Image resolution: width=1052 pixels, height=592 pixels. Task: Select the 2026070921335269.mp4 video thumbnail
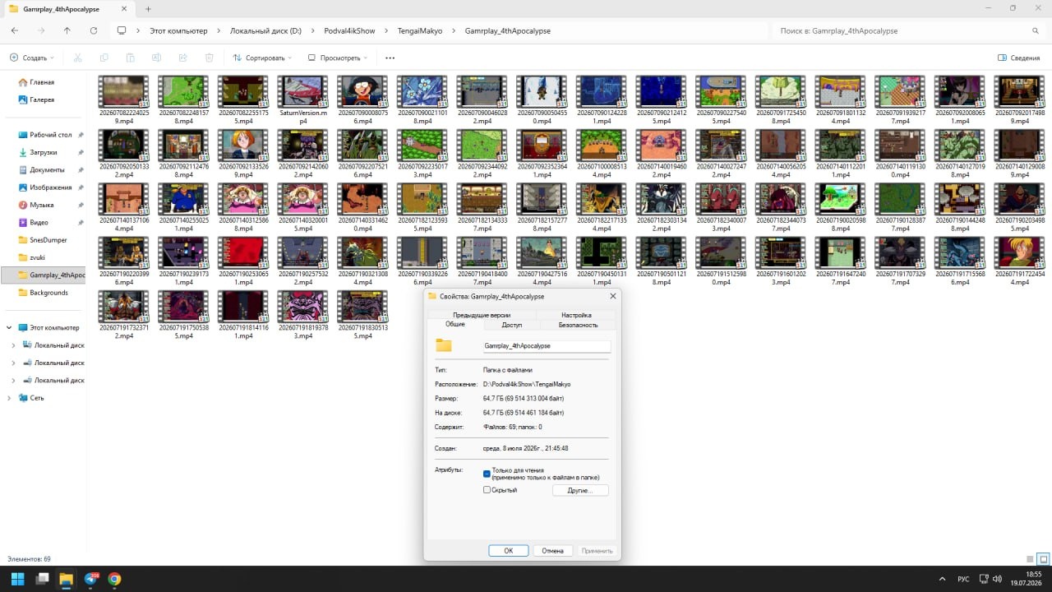242,153
